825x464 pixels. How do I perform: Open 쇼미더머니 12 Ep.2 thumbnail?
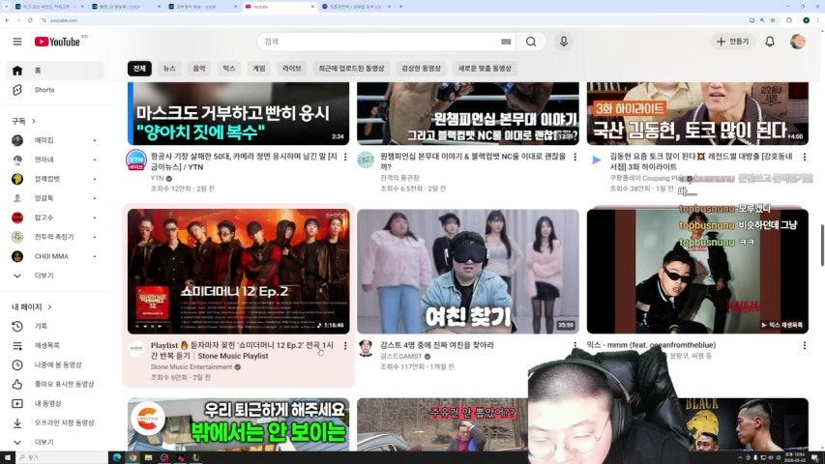click(x=238, y=272)
